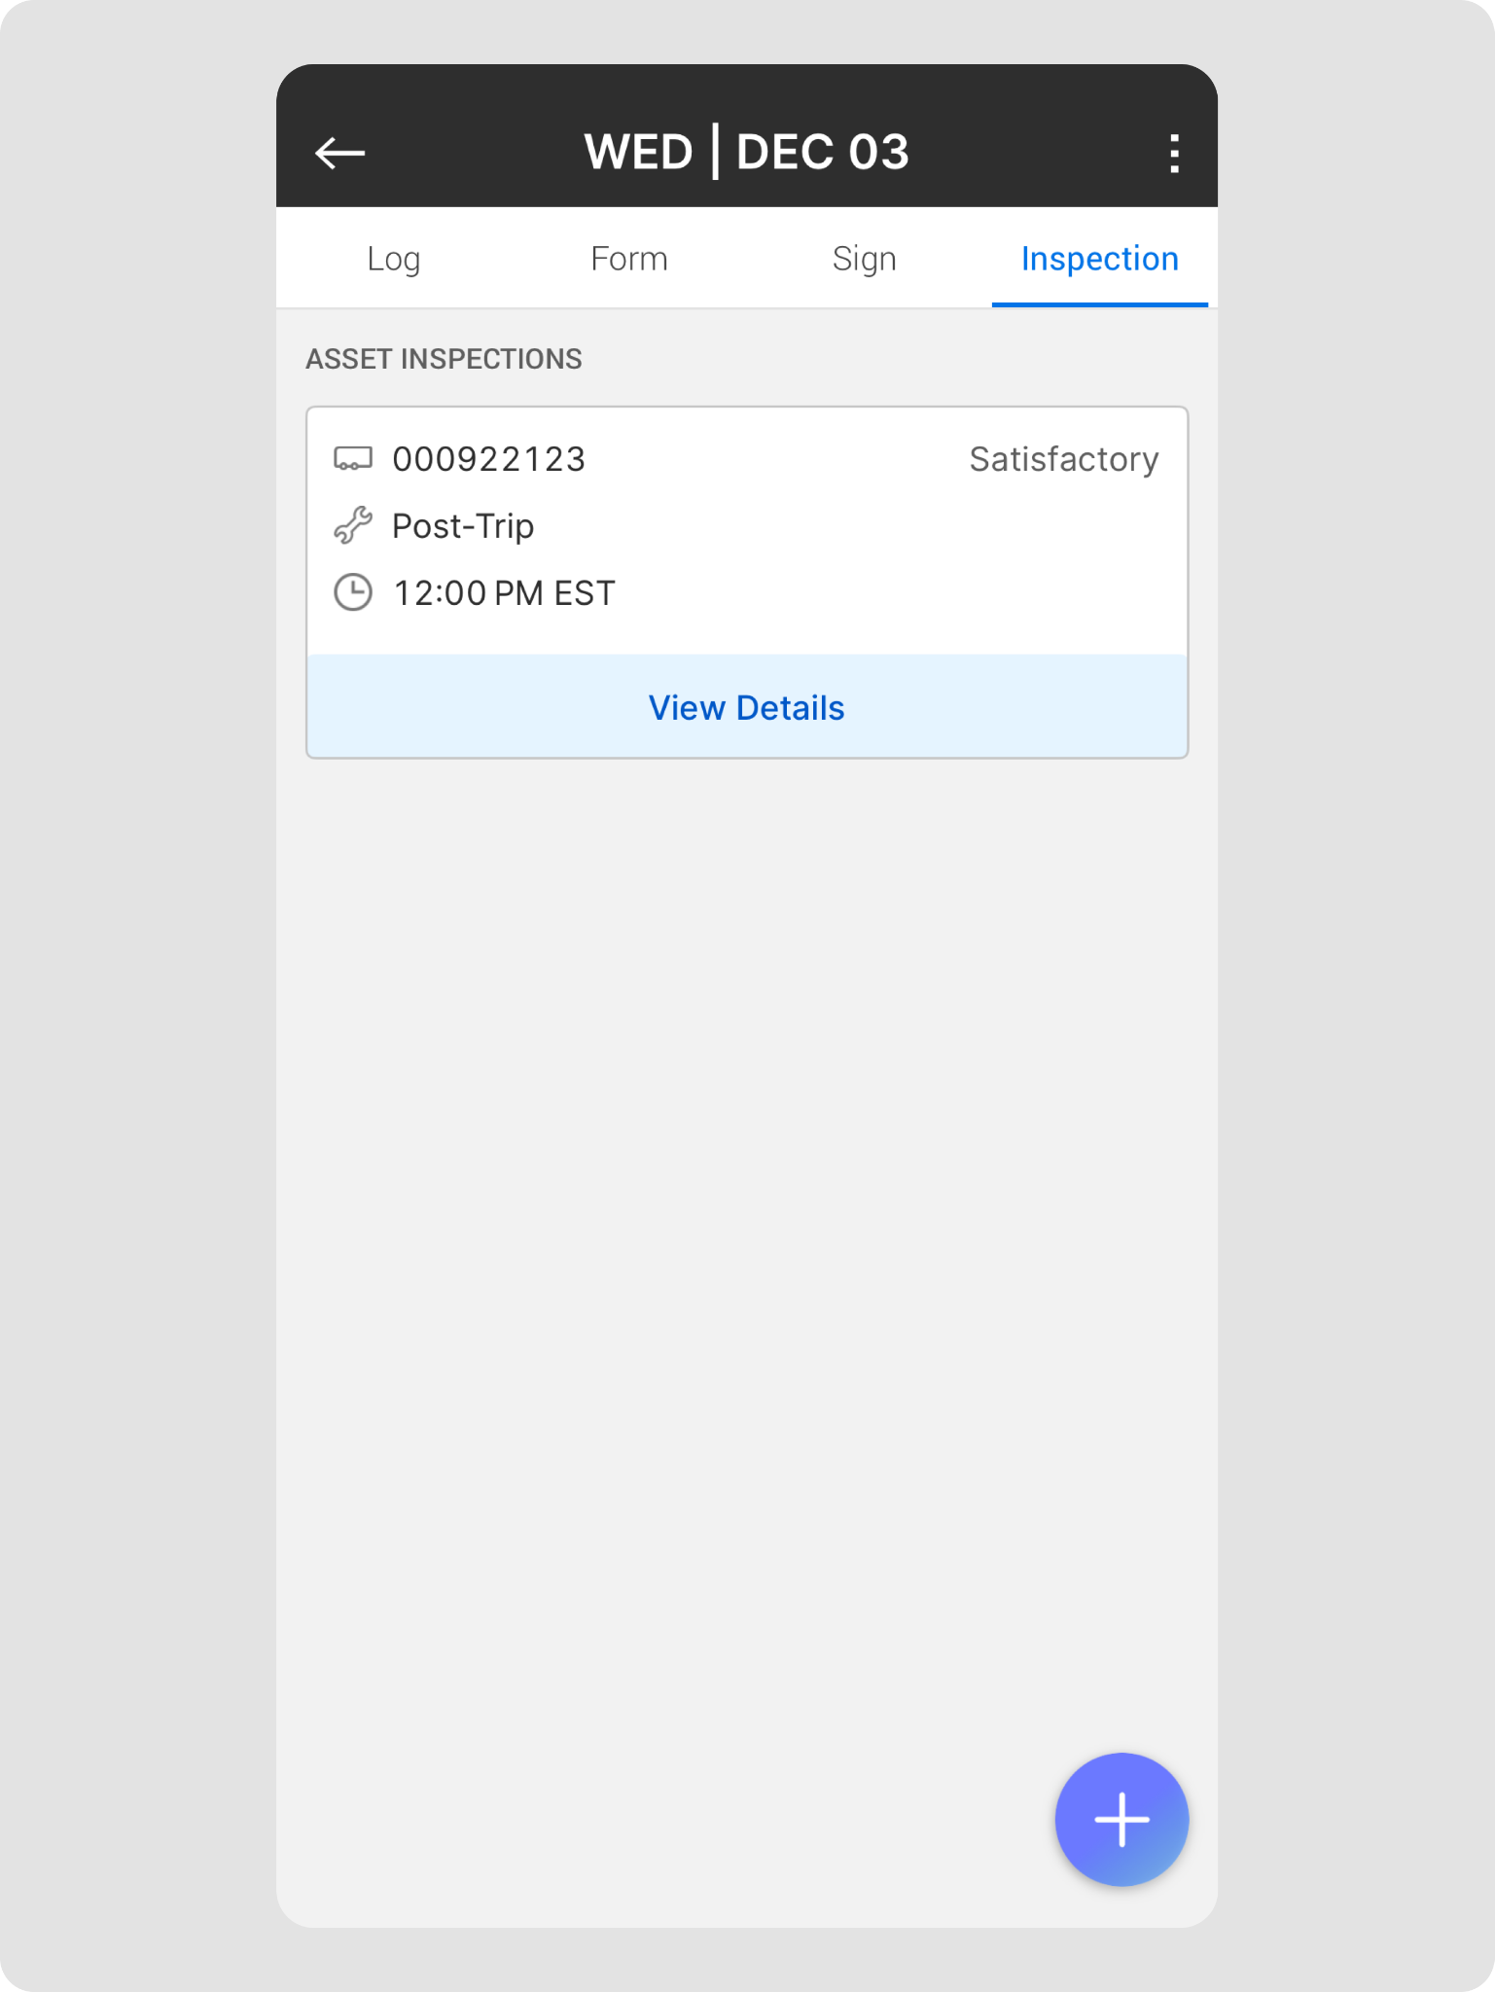
Task: Switch to the Log tab
Action: pos(393,259)
